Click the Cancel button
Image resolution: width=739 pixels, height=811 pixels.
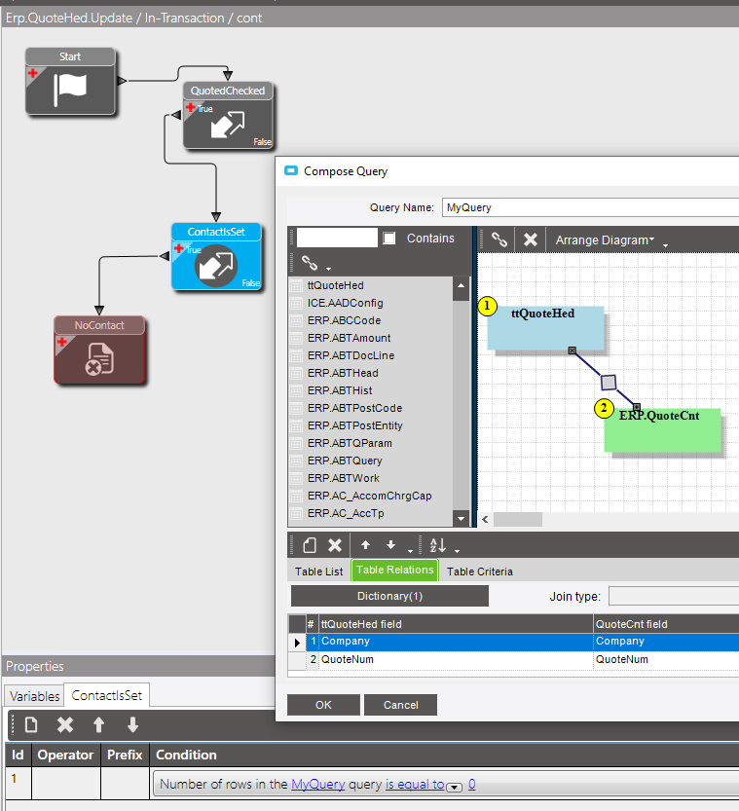(x=400, y=705)
